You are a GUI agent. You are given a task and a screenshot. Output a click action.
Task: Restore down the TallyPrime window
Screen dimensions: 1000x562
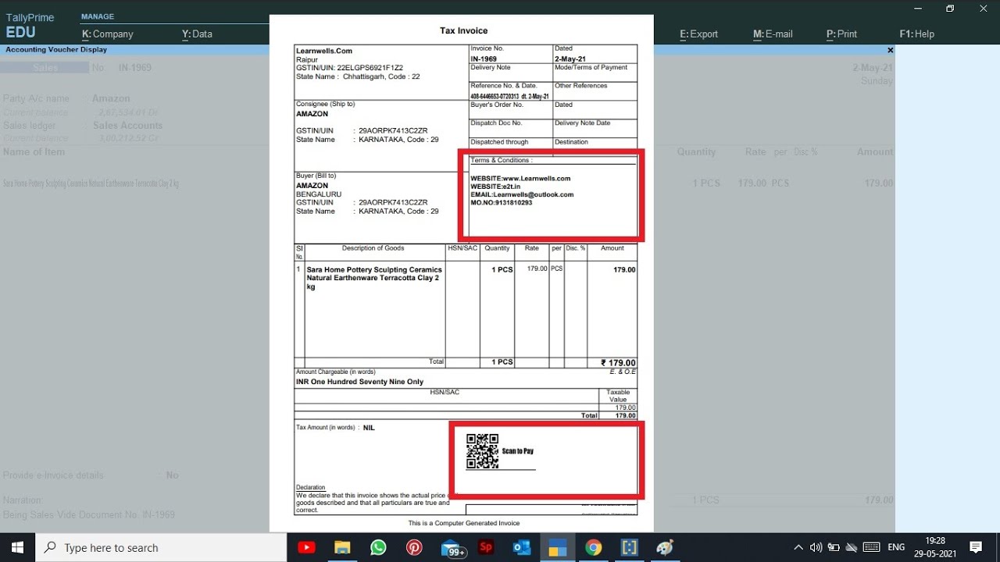950,9
